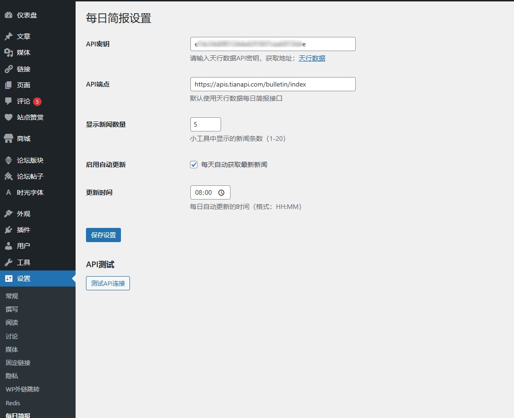Open Redis settings submenu item
Image resolution: width=514 pixels, height=418 pixels.
[x=13, y=403]
